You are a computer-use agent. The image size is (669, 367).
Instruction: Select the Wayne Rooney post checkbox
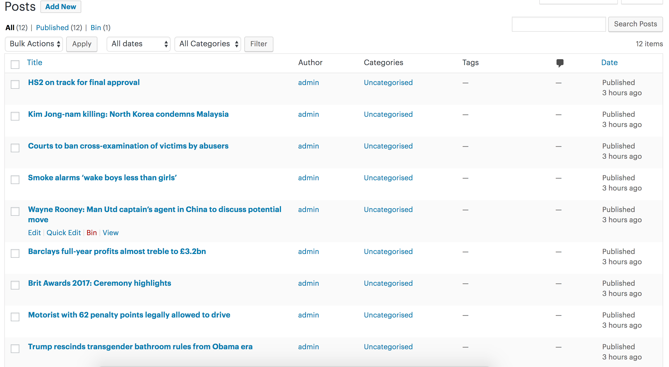15,211
